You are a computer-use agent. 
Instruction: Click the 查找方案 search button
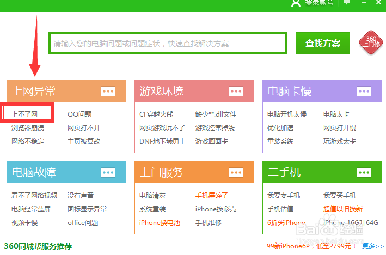click(323, 43)
